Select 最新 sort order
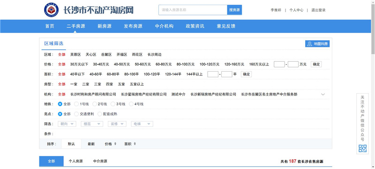Screen dimensions: 375x169 point(91,144)
